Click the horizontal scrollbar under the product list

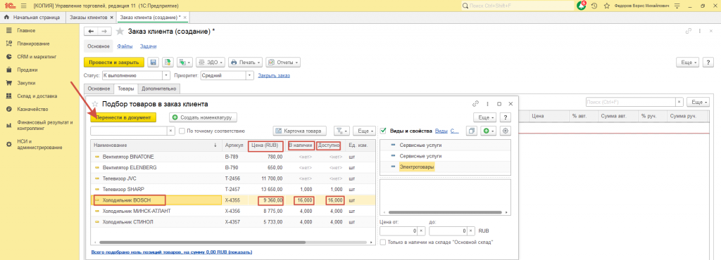pos(235,242)
